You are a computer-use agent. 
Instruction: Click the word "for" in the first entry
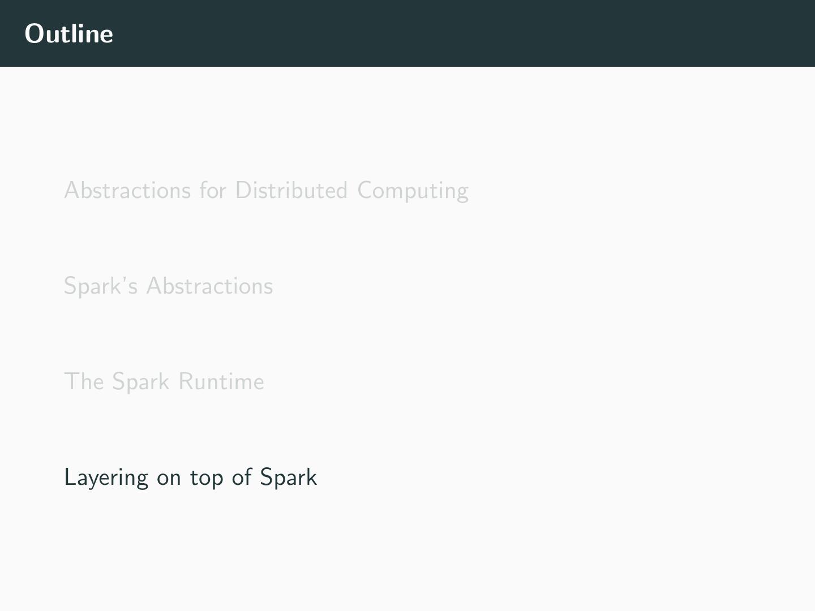pos(213,191)
